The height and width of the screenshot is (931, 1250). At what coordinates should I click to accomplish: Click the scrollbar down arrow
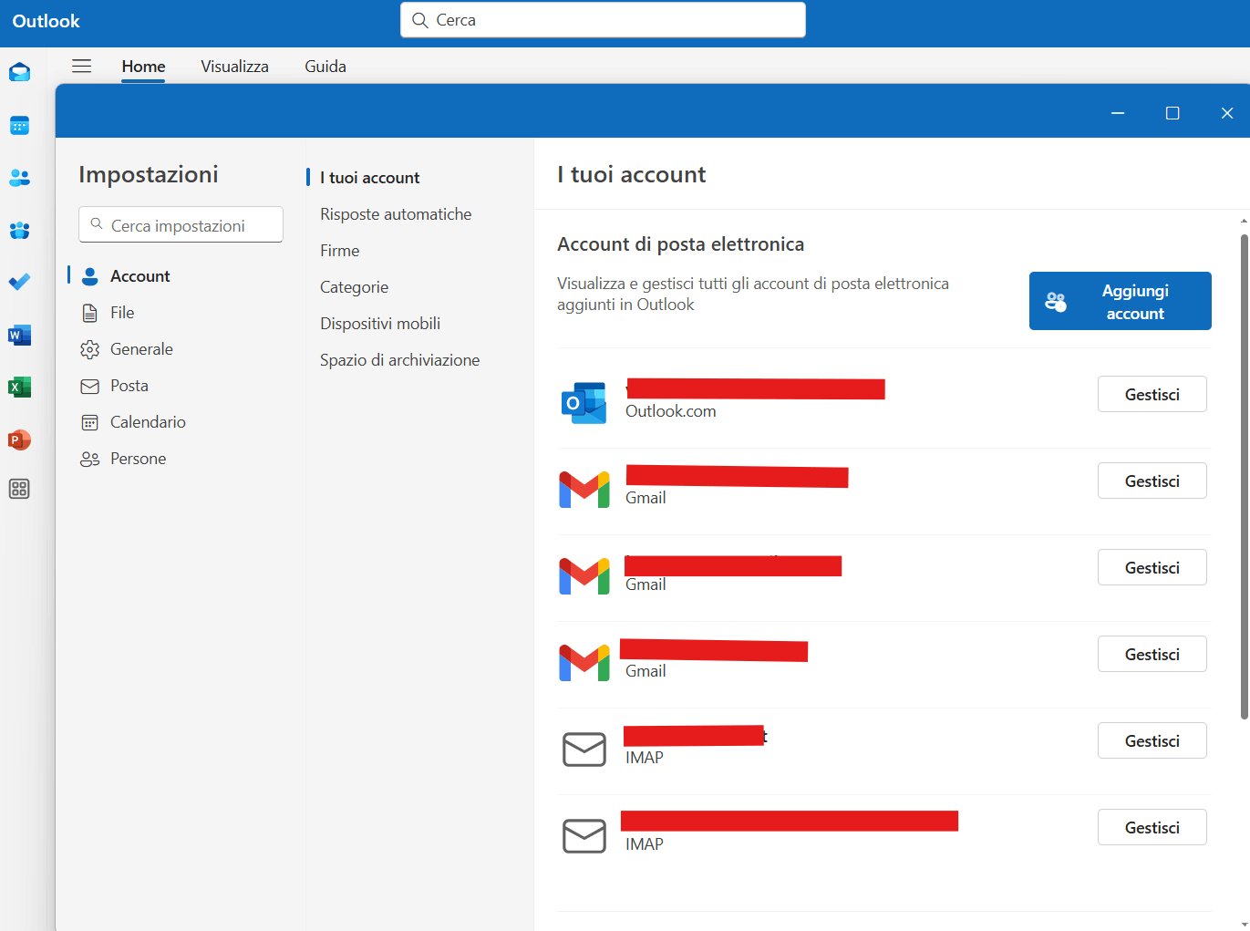[x=1245, y=925]
